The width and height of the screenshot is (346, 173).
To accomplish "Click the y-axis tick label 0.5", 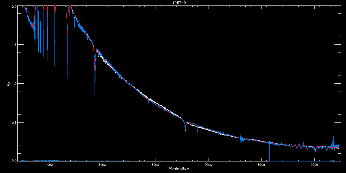I will click(x=14, y=122).
